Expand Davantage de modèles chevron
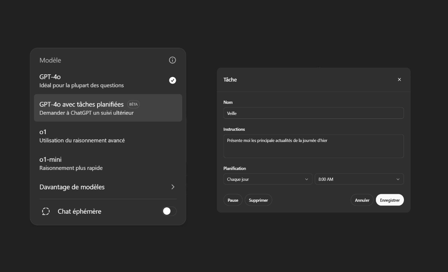The width and height of the screenshot is (448, 272). point(172,187)
